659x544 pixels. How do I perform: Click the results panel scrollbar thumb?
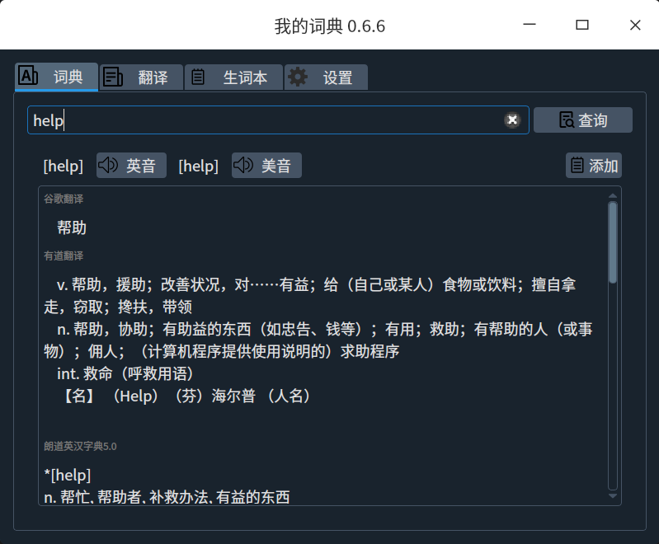tap(612, 242)
